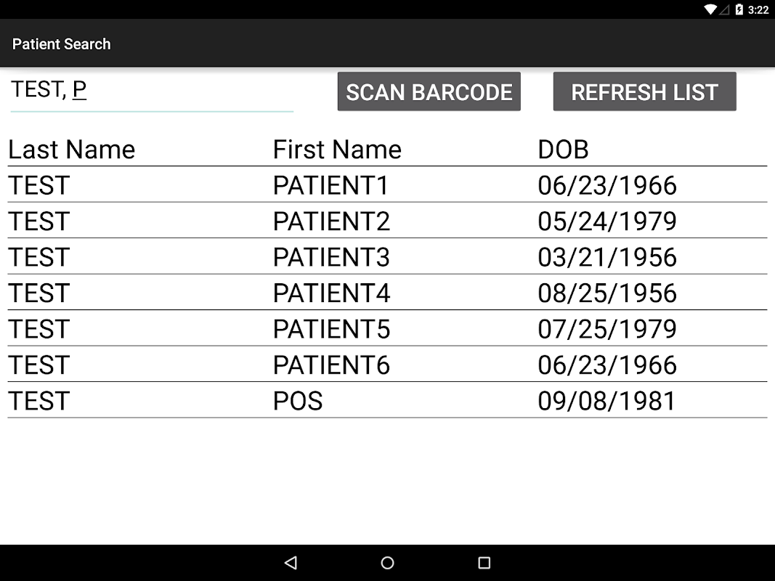Open recent apps square icon
The image size is (775, 581).
pyautogui.click(x=484, y=563)
